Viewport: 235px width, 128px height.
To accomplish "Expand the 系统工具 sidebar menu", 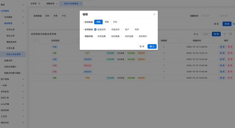I will click(x=23, y=98).
